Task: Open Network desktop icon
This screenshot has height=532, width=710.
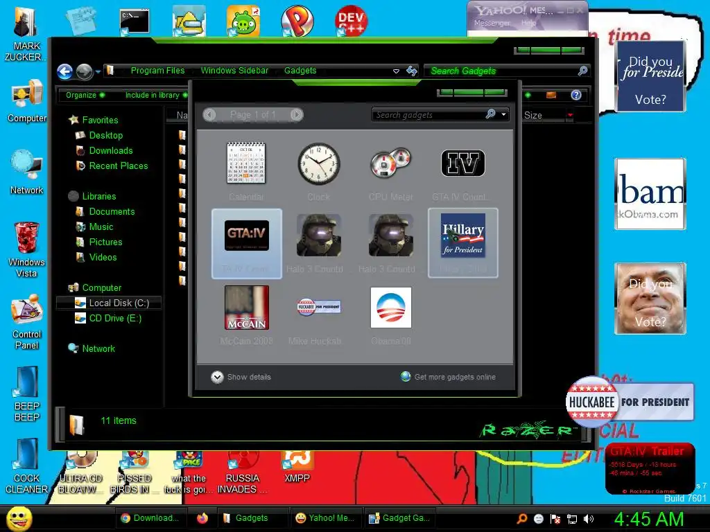Action: pos(27,172)
